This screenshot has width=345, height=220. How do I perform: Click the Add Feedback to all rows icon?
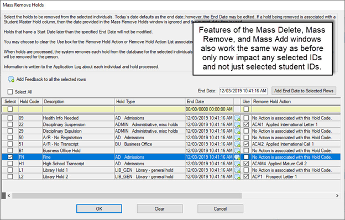11,80
